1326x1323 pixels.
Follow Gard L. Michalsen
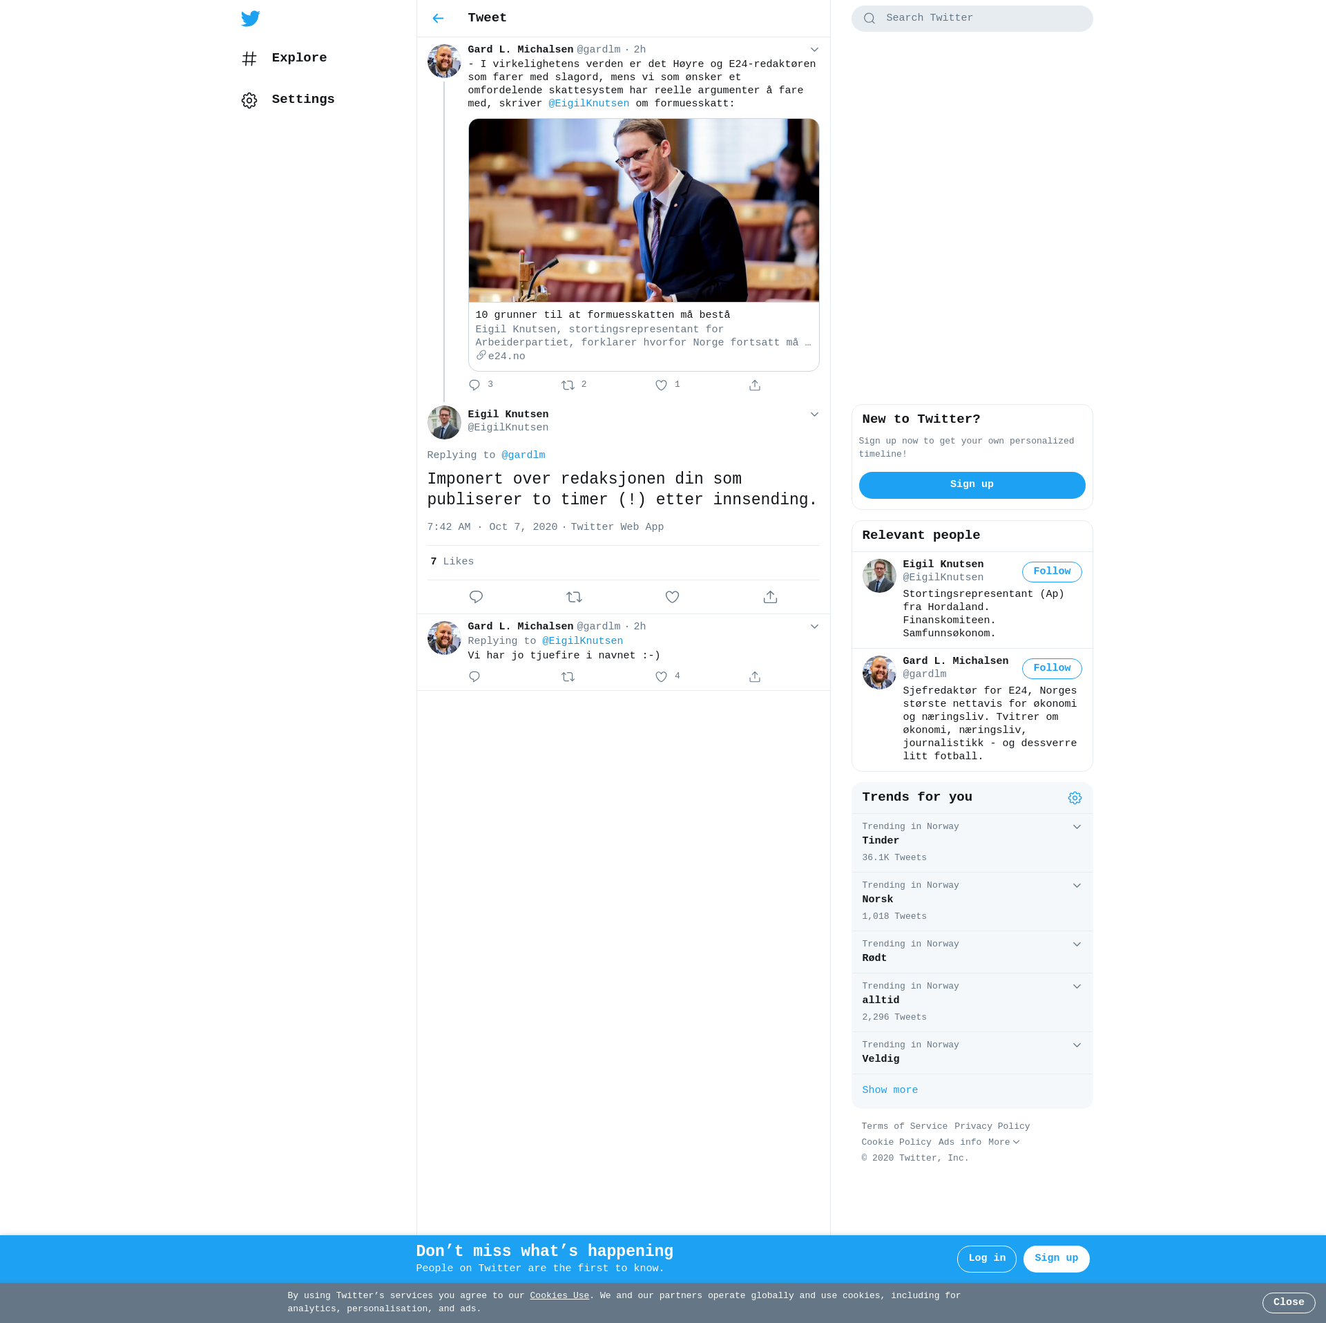pyautogui.click(x=1052, y=669)
